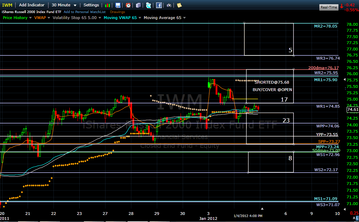Expand the Price History dropdown arrow
The height and width of the screenshot is (222, 359).
point(30,18)
